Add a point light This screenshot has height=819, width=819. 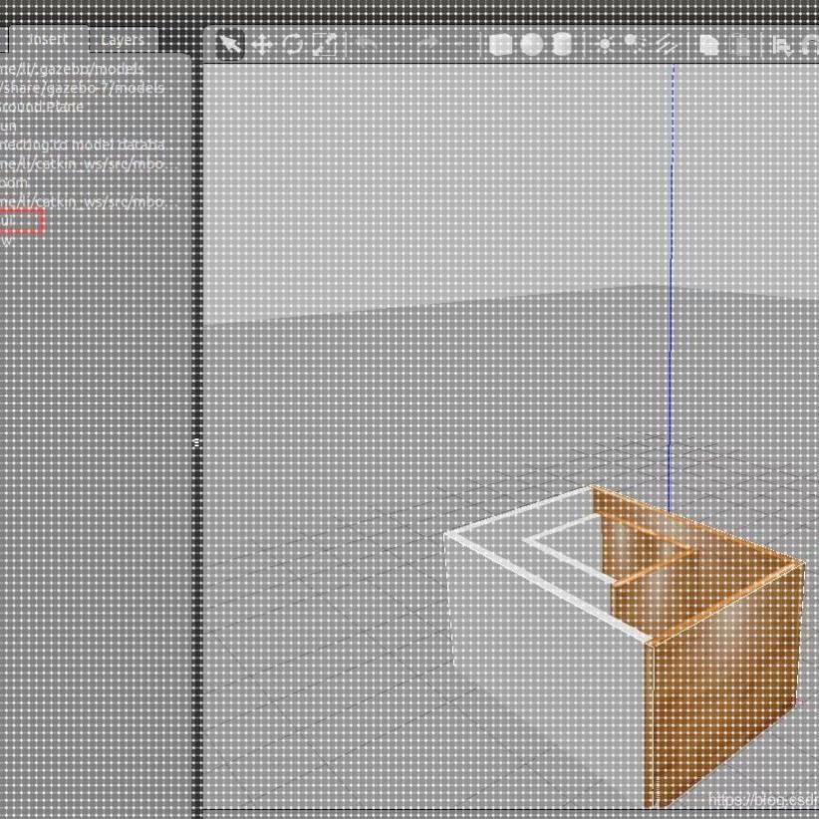pos(603,43)
